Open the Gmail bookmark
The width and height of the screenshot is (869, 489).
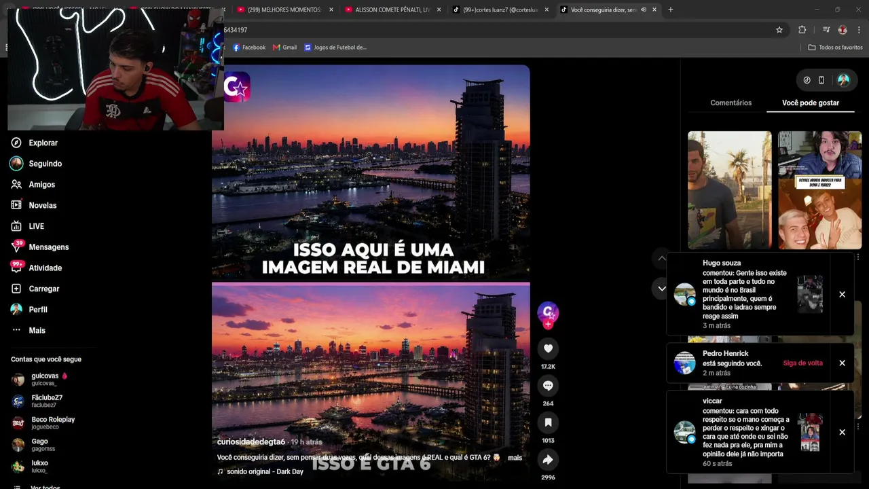[284, 48]
